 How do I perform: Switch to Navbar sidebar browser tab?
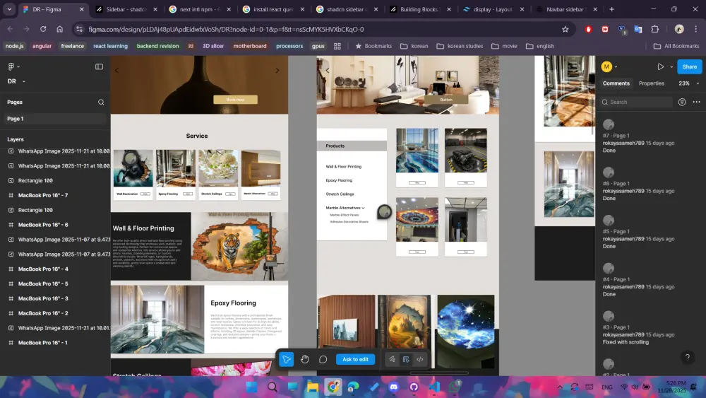tap(565, 9)
